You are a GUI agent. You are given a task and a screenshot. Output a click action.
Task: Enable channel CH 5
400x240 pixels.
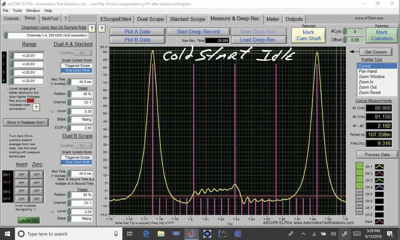tap(359, 192)
